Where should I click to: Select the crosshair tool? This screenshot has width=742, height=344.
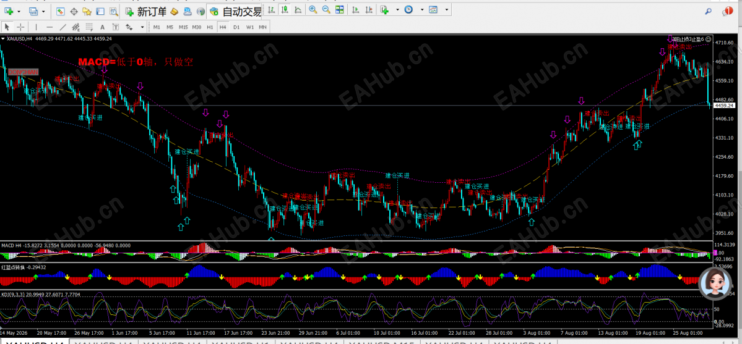[x=21, y=27]
